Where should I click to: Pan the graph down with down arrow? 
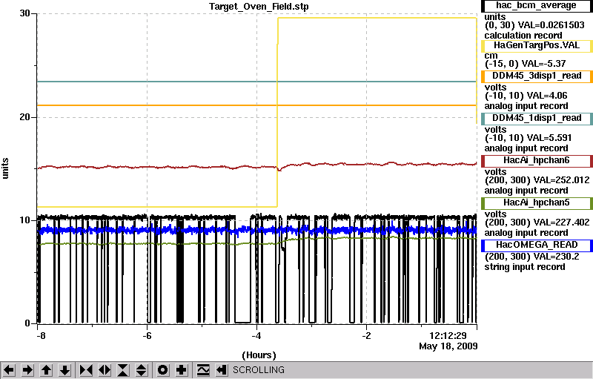[64, 370]
